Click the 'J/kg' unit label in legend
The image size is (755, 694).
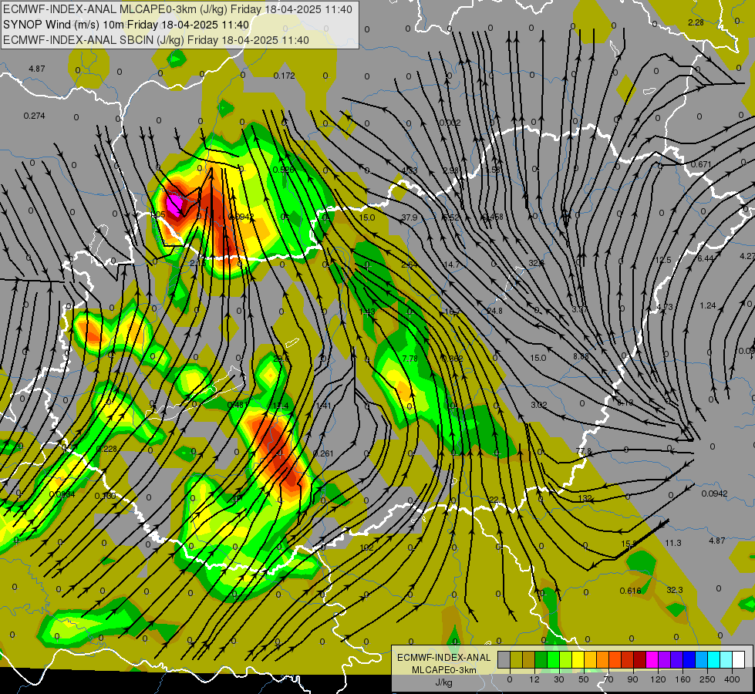(444, 682)
